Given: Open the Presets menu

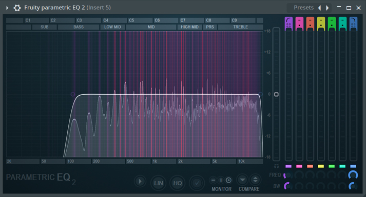Looking at the screenshot, I should (x=303, y=8).
